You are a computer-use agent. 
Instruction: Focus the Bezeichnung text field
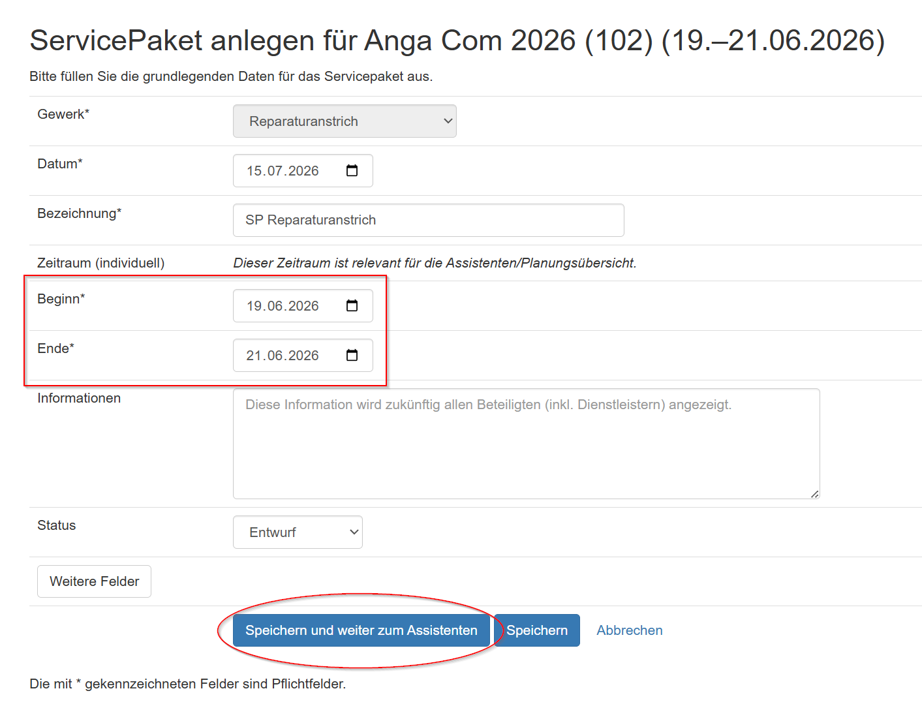(428, 221)
